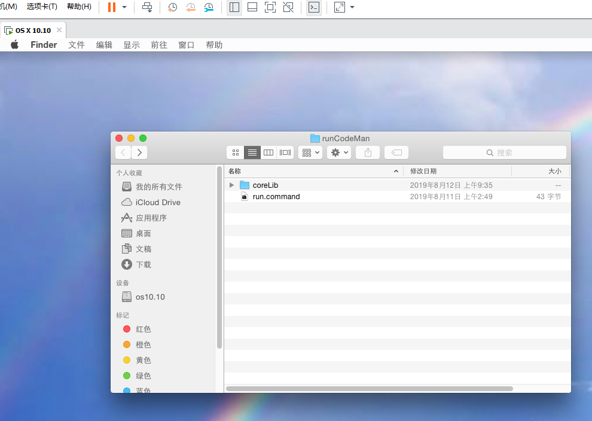Screen dimensions: 592x421
Task: Switch to VMware Unity mode icon
Action: click(x=288, y=7)
